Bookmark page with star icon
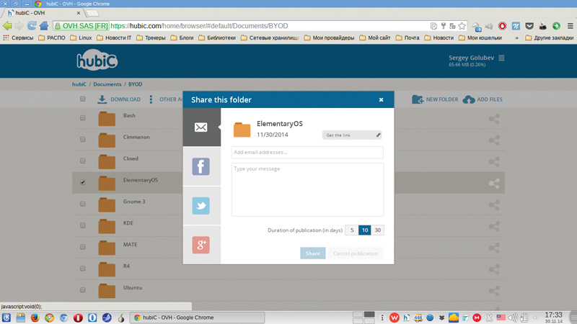 [462, 26]
